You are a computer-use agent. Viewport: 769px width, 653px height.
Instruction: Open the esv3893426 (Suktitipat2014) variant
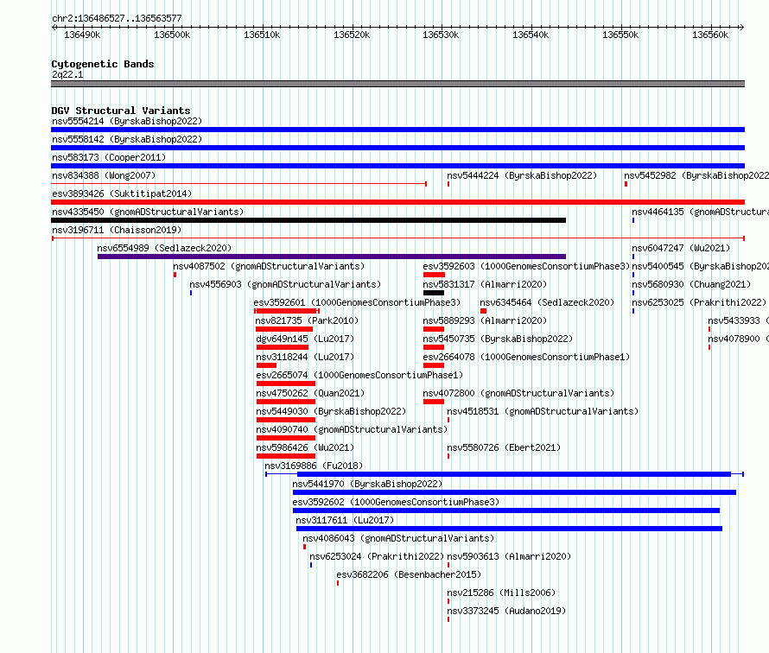tap(122, 193)
